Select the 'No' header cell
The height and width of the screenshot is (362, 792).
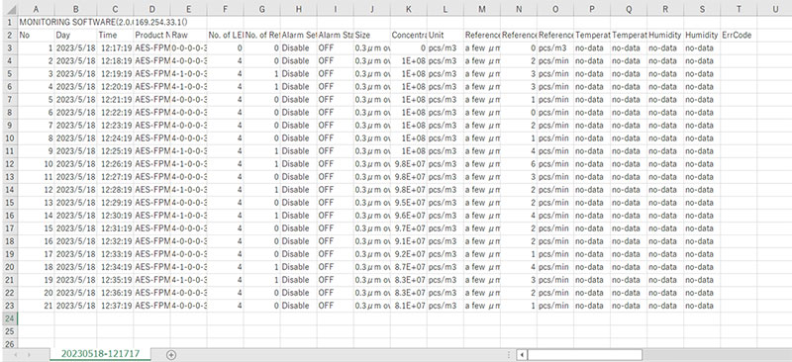tap(36, 36)
